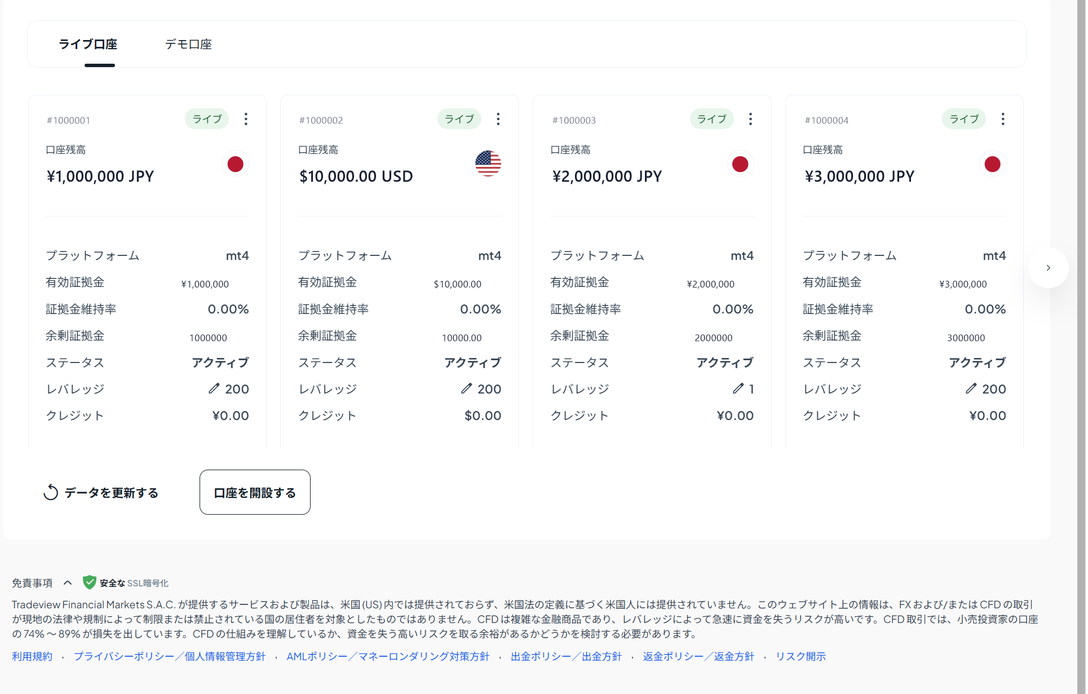The height and width of the screenshot is (694, 1088).
Task: Click データを更新する label text
Action: coord(111,493)
